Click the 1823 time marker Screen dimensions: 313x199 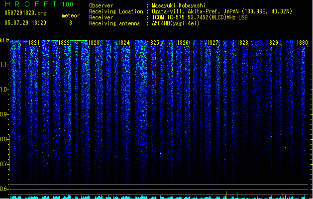click(94, 43)
